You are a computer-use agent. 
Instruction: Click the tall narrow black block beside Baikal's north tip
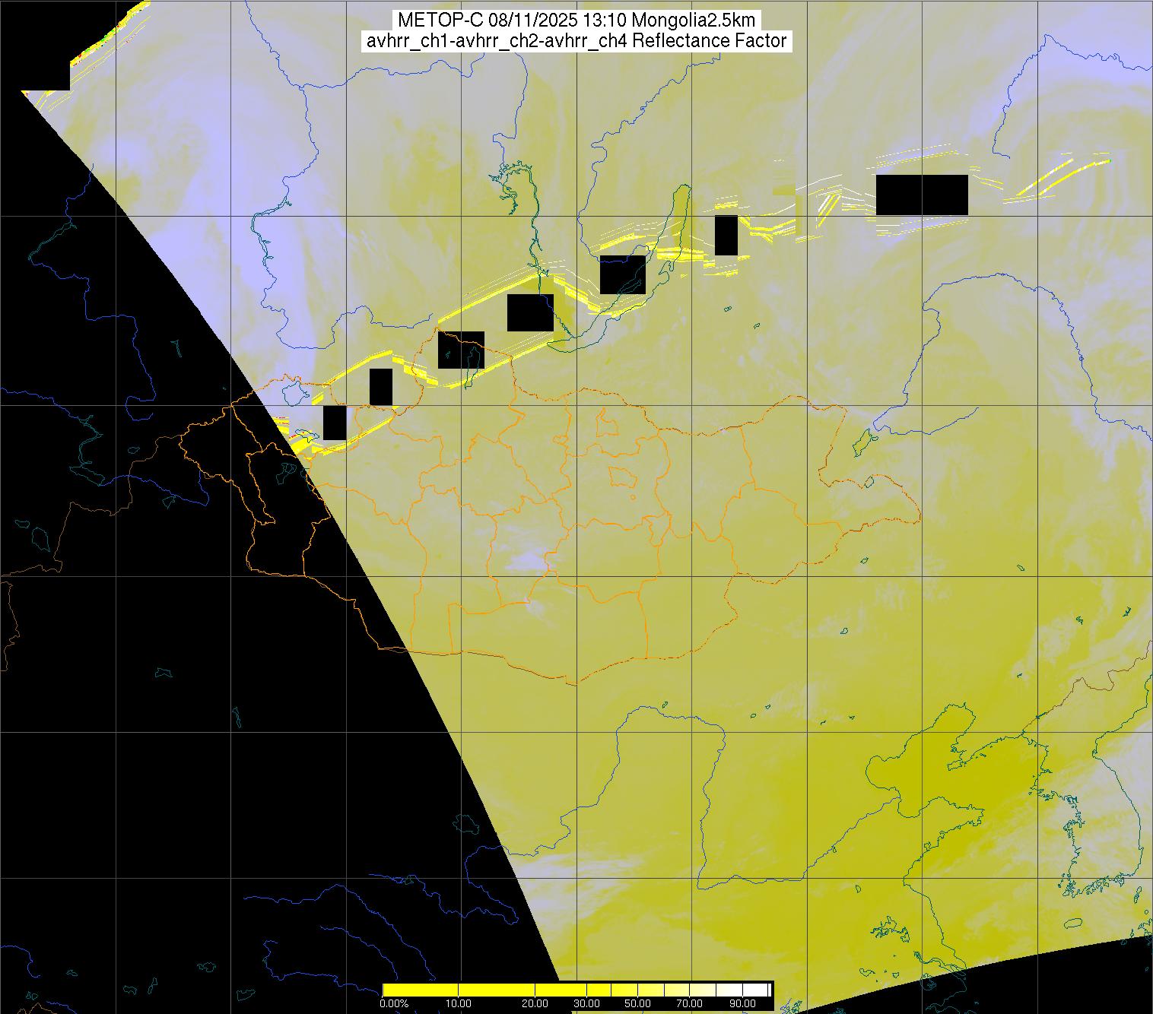tap(726, 236)
